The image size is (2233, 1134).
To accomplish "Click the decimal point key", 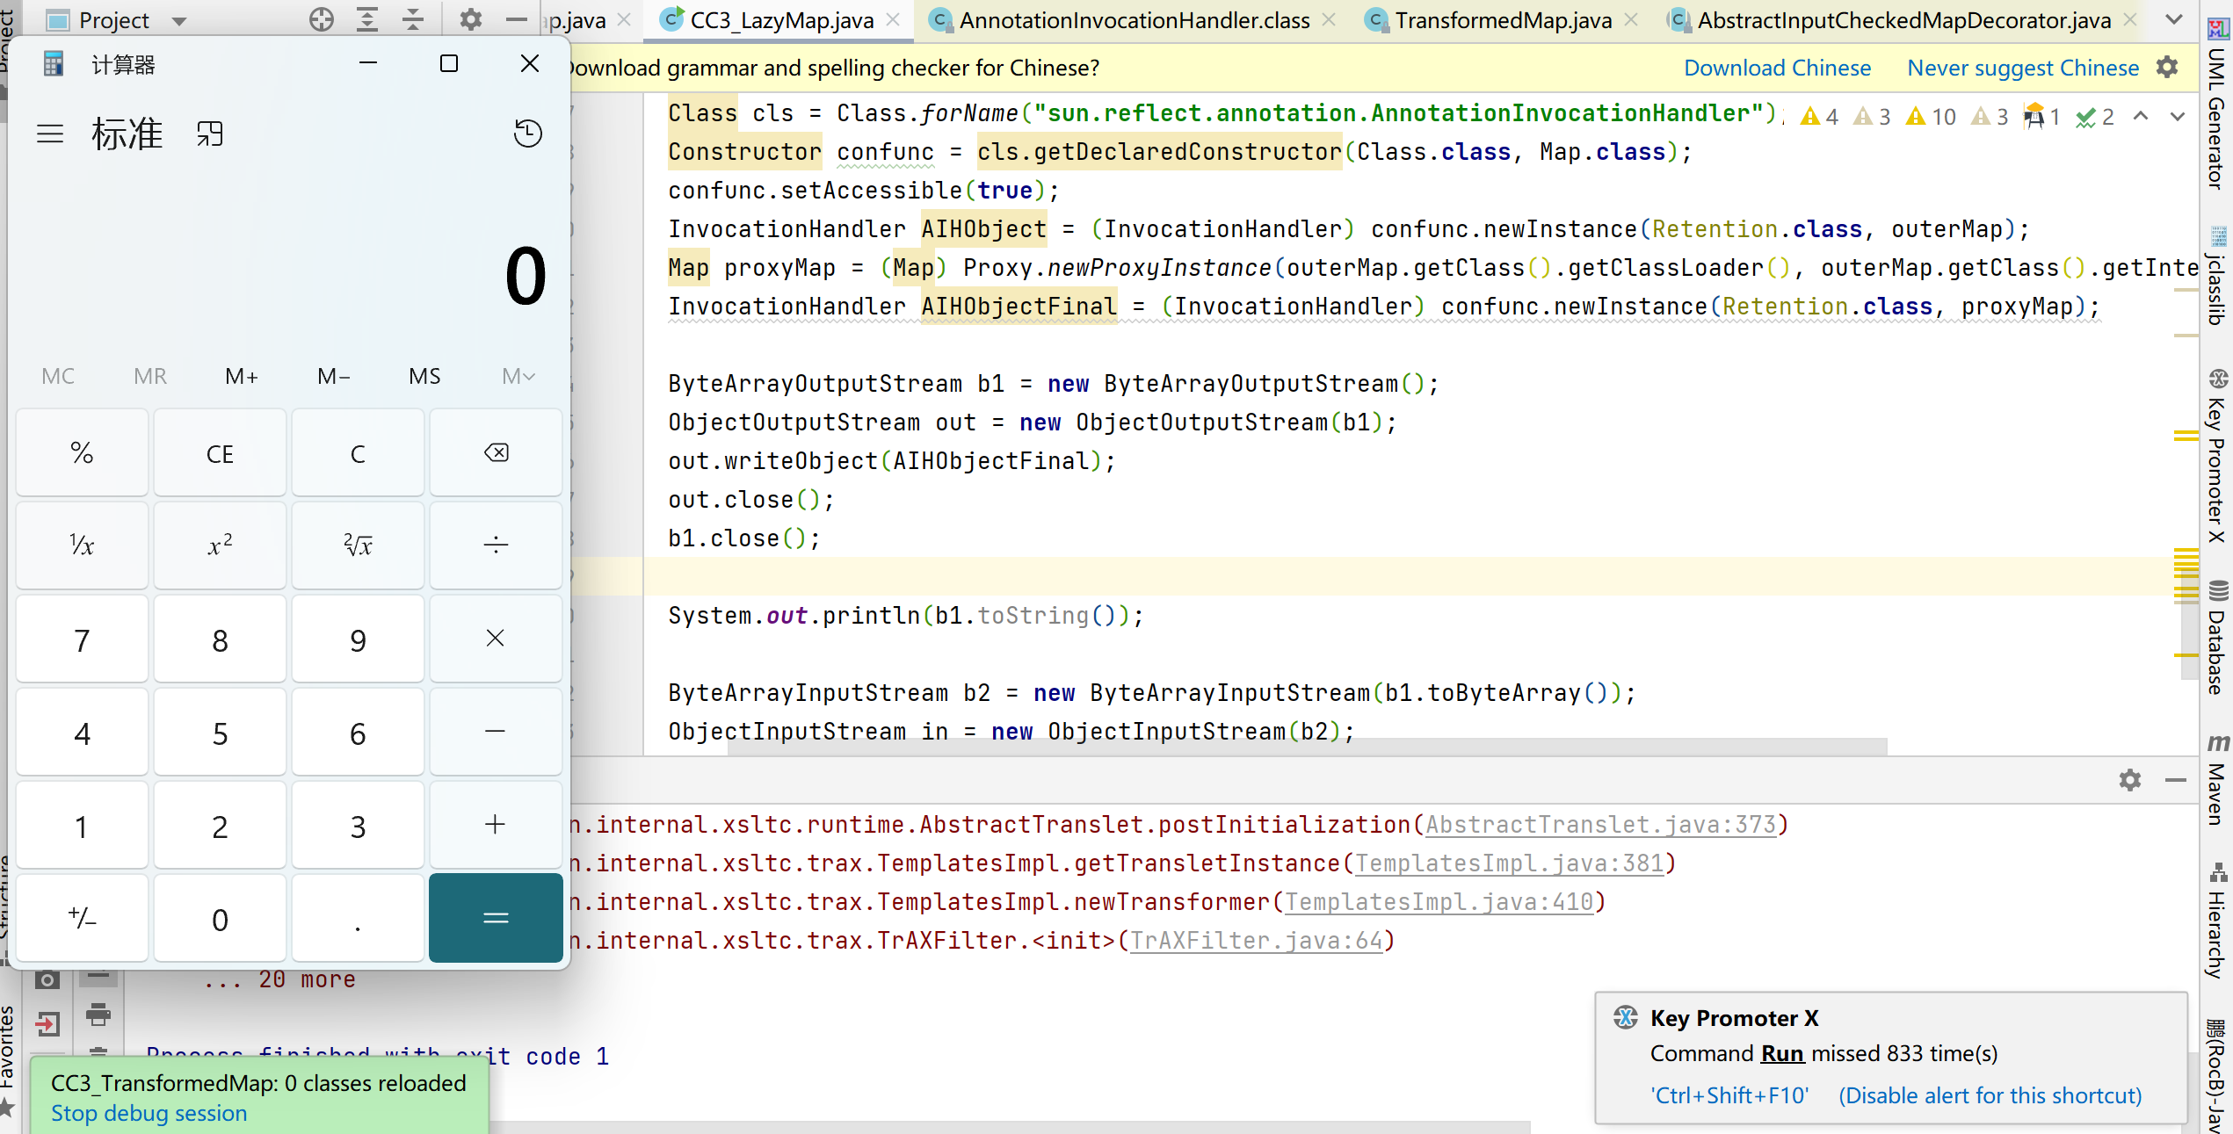I will tap(358, 918).
